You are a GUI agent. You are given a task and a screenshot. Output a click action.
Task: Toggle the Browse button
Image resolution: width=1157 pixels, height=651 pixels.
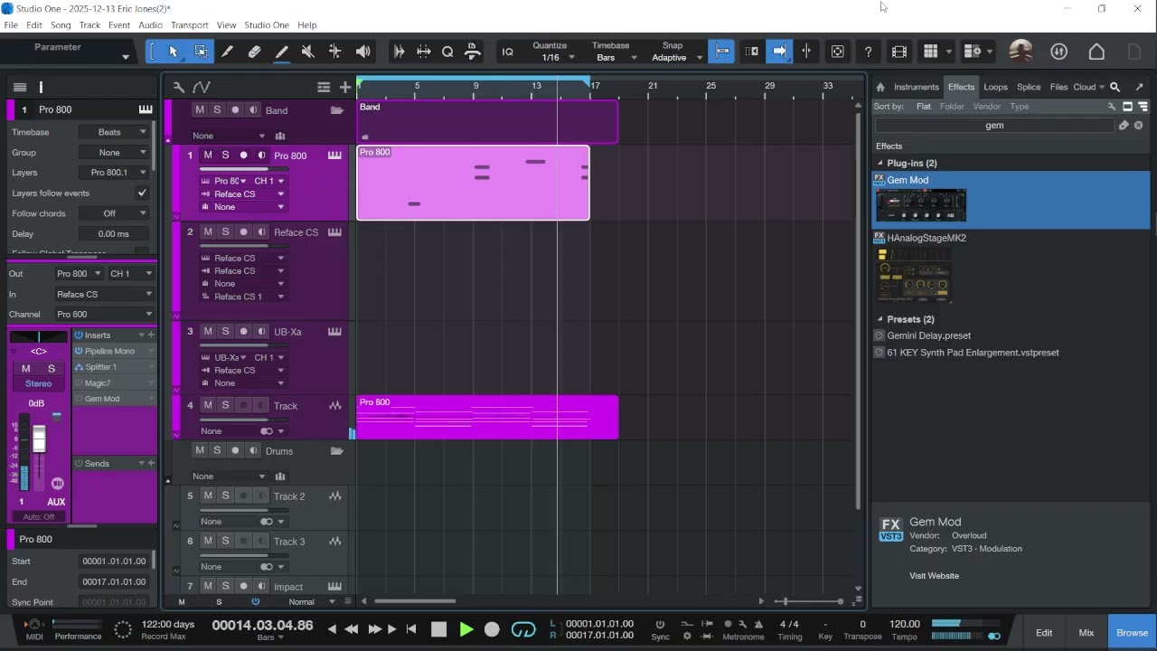pyautogui.click(x=1132, y=633)
